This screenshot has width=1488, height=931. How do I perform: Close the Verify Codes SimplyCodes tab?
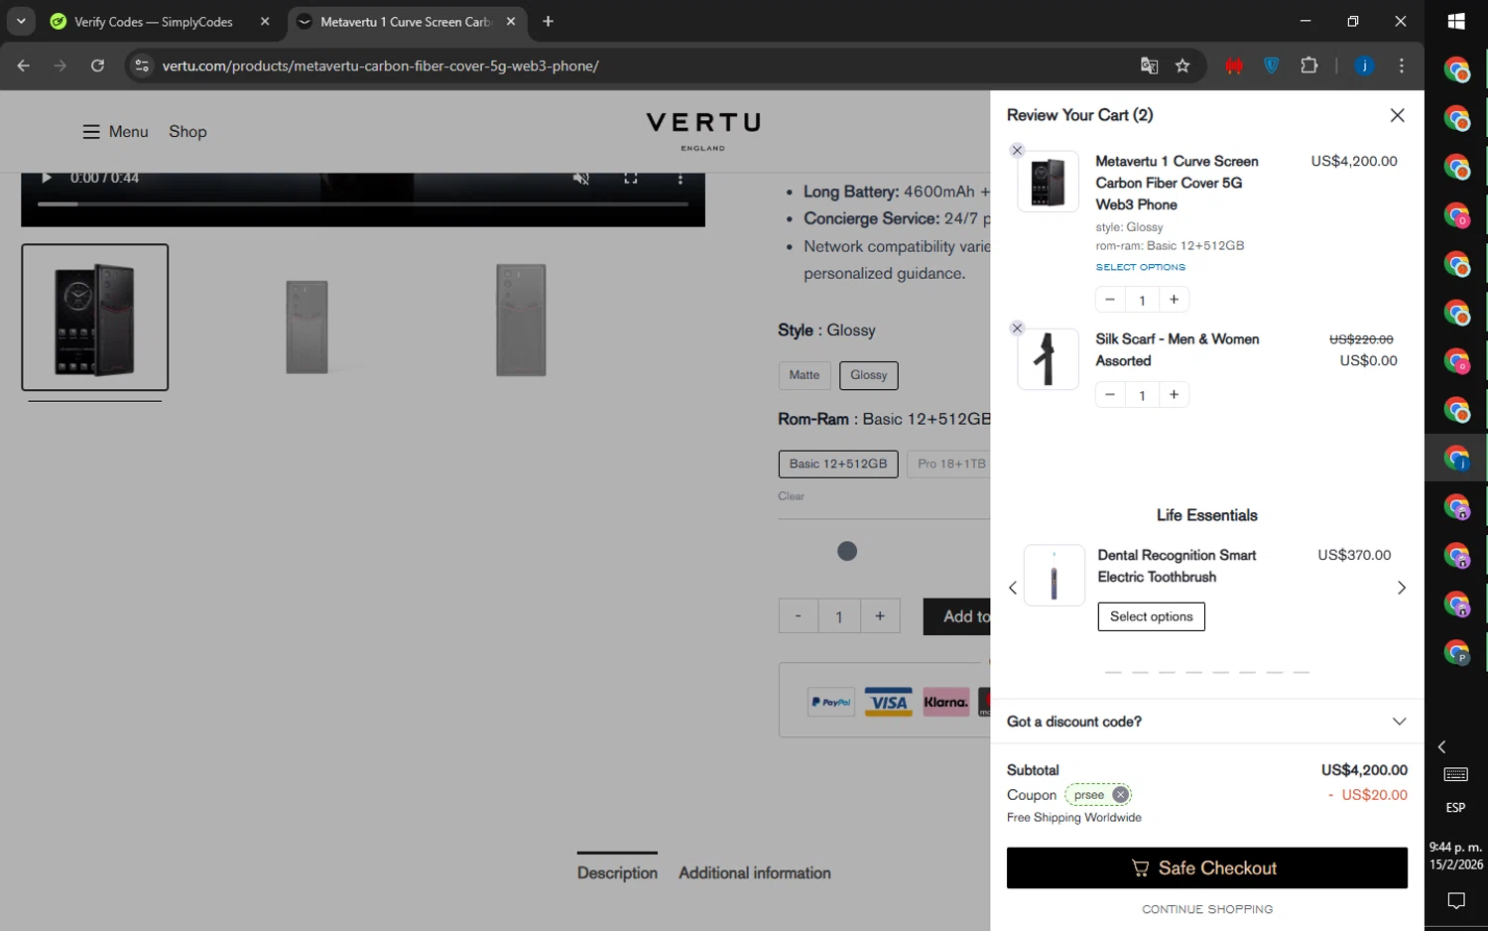pyautogui.click(x=265, y=22)
